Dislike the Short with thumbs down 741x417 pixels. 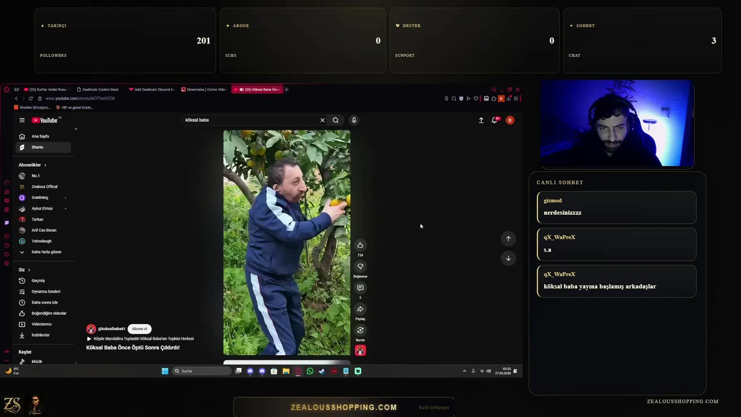(360, 266)
